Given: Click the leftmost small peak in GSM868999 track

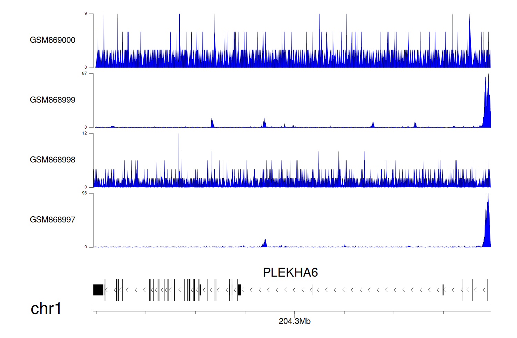Looking at the screenshot, I should tap(212, 123).
